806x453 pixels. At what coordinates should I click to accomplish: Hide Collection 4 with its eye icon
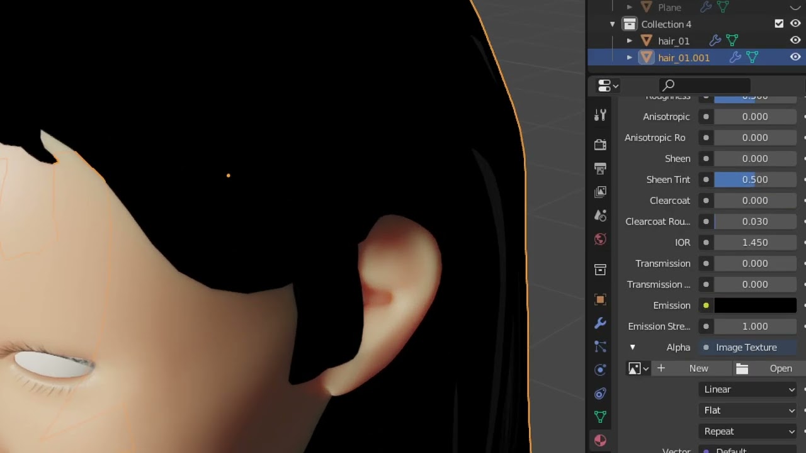click(795, 24)
